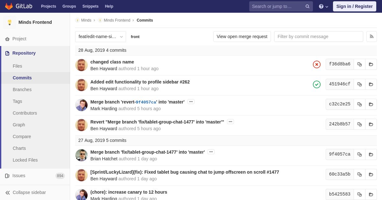Expand ellipsis on 'Revert Merge branch' commit
The height and width of the screenshot is (200, 382).
pos(230,122)
